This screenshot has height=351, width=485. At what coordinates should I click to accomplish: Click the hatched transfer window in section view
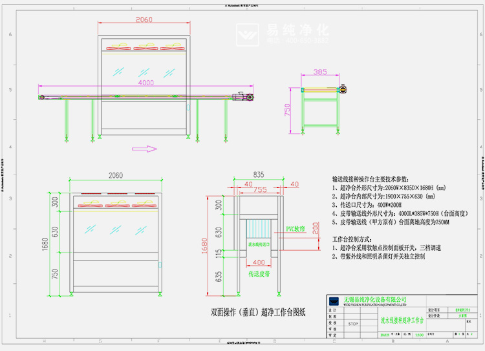(x=258, y=231)
